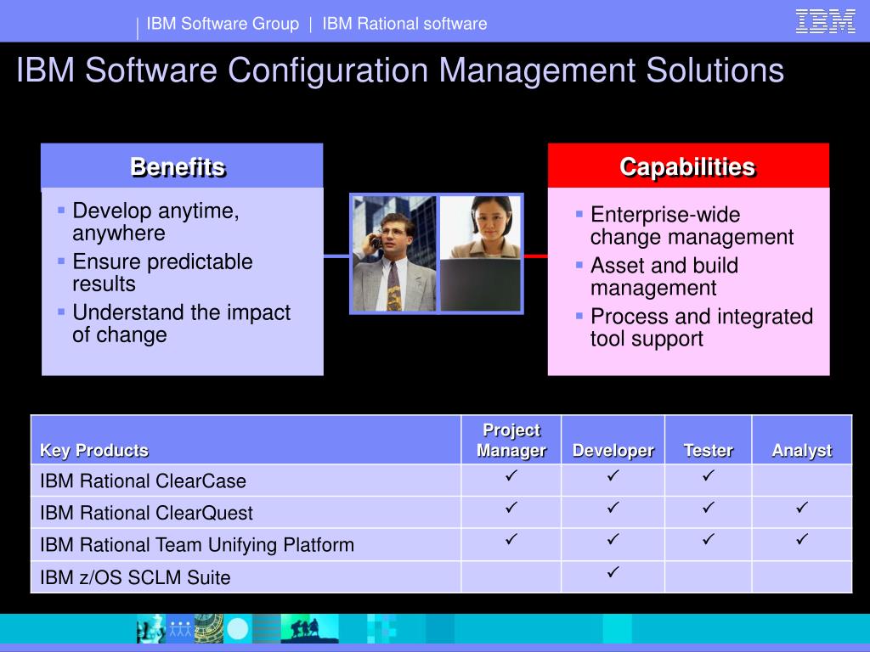870x652 pixels.
Task: Click ClearCase Developer checkmark
Action: pos(613,475)
